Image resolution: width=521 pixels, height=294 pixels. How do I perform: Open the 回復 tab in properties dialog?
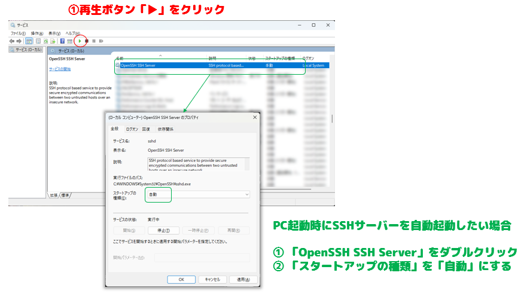click(x=146, y=129)
